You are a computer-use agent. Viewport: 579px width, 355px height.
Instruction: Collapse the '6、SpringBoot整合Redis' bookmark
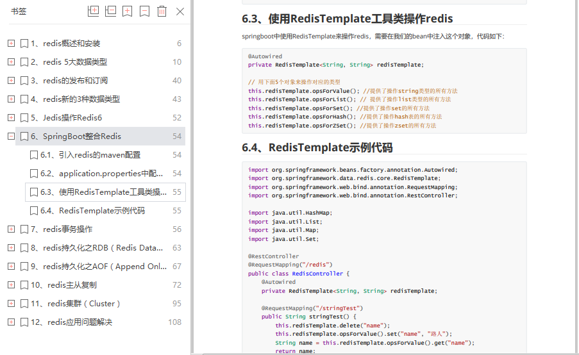tap(12, 136)
